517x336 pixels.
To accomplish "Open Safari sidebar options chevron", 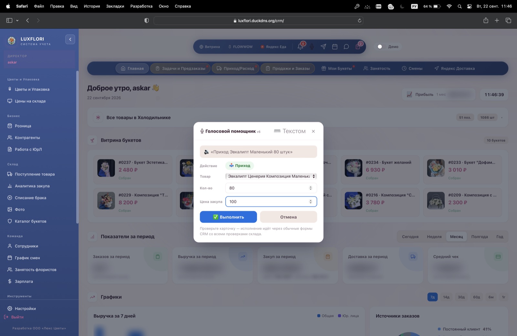I will (17, 20).
